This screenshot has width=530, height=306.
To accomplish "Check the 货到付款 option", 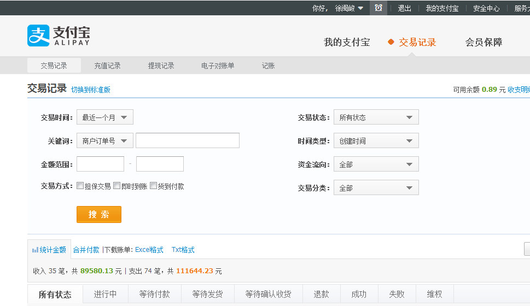I will (x=154, y=186).
